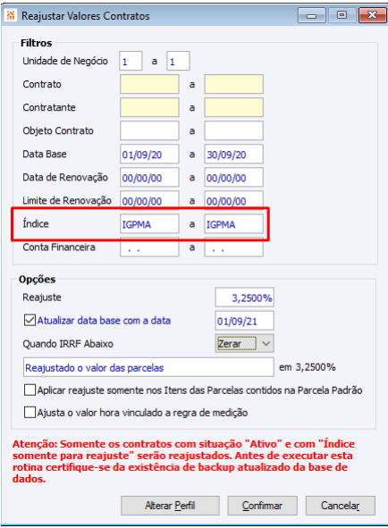This screenshot has height=528, width=388.
Task: Click Data Base start date 01/09/20
Action: pyautogui.click(x=149, y=155)
